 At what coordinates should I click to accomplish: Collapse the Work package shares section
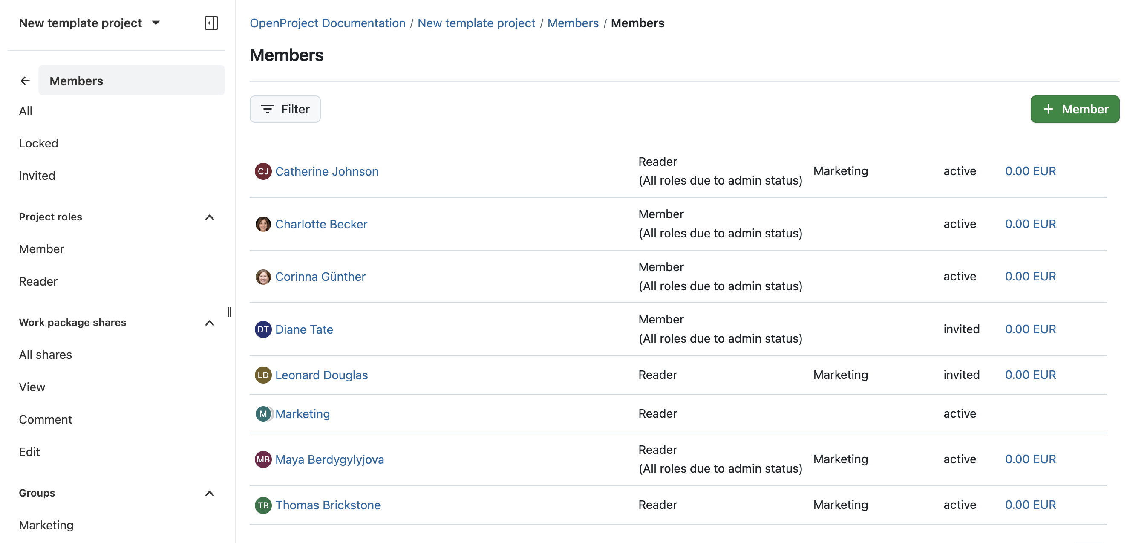pyautogui.click(x=210, y=323)
